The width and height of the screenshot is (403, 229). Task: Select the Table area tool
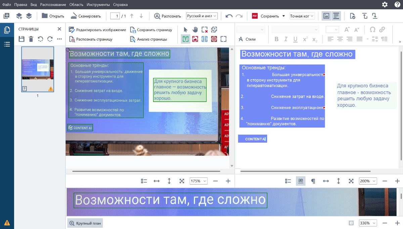coord(205,39)
